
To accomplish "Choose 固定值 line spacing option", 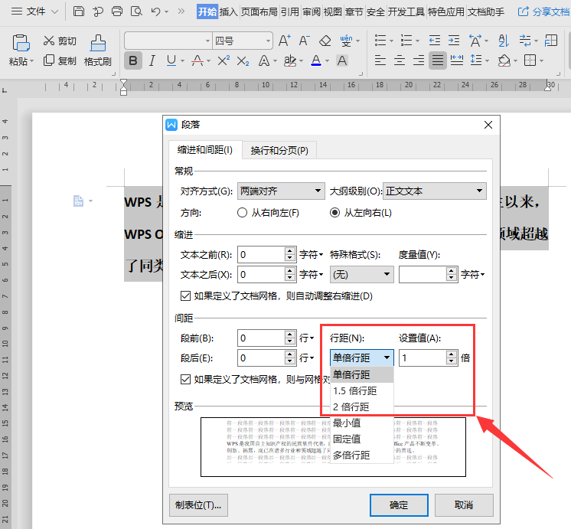I will pos(361,439).
